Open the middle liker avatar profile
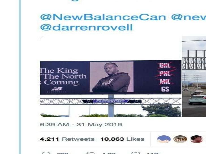Image resolution: width=206 pixels, height=154 pixels. coord(180,139)
